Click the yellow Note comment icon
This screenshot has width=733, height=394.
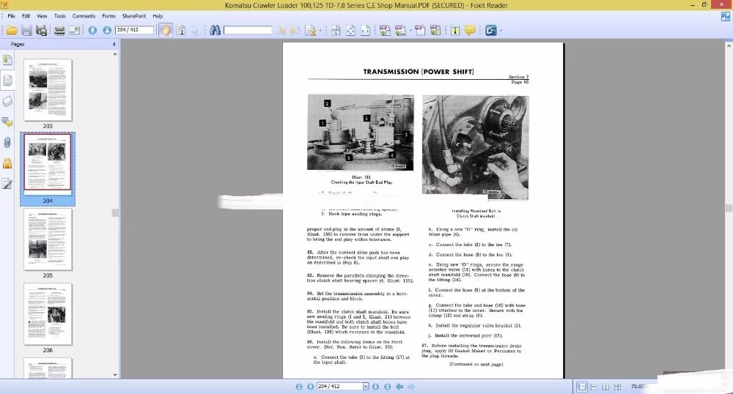tap(470, 30)
